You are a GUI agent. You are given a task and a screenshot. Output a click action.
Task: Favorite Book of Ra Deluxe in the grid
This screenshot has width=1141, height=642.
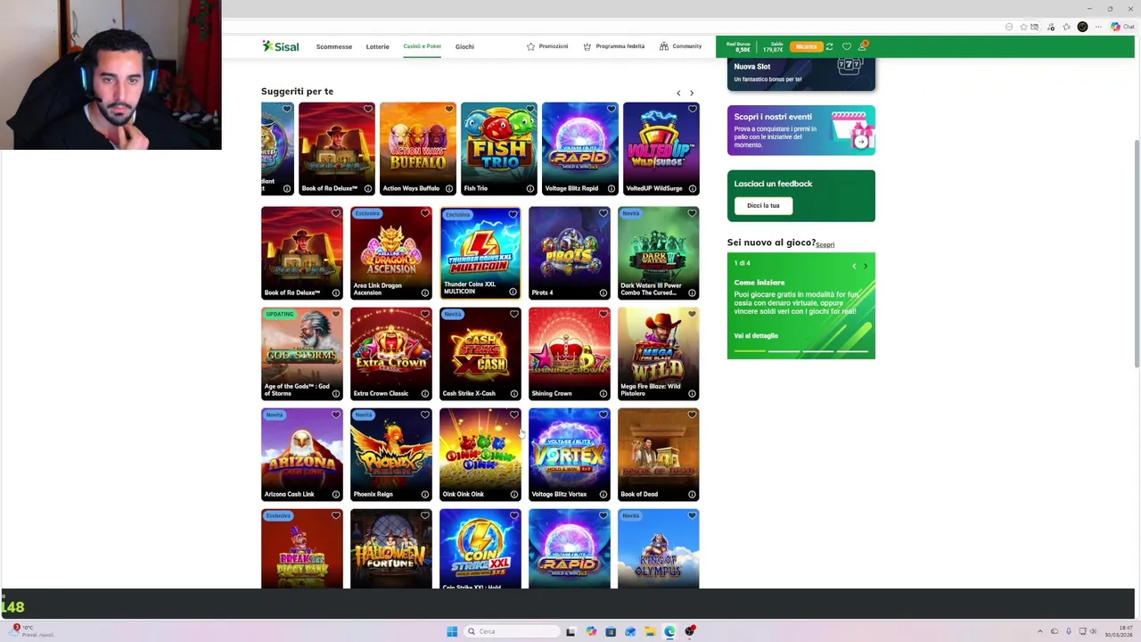(x=335, y=213)
